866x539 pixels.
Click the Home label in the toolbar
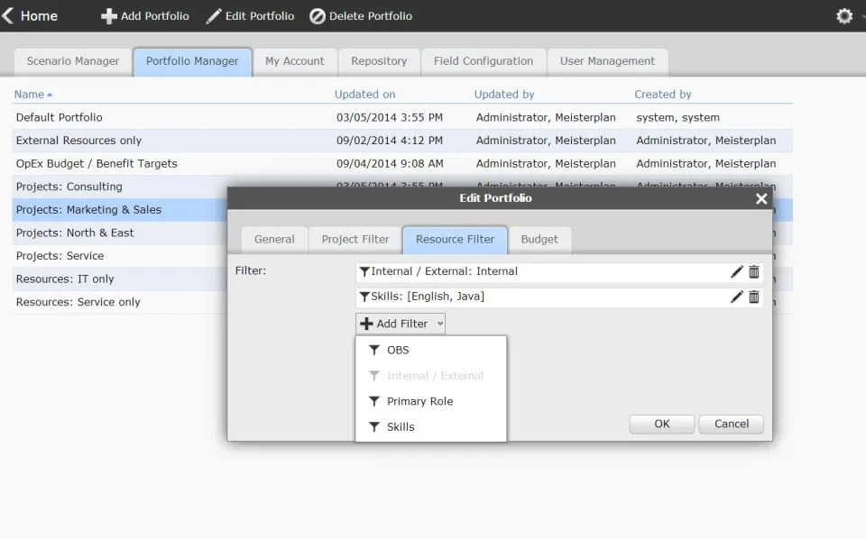coord(39,16)
